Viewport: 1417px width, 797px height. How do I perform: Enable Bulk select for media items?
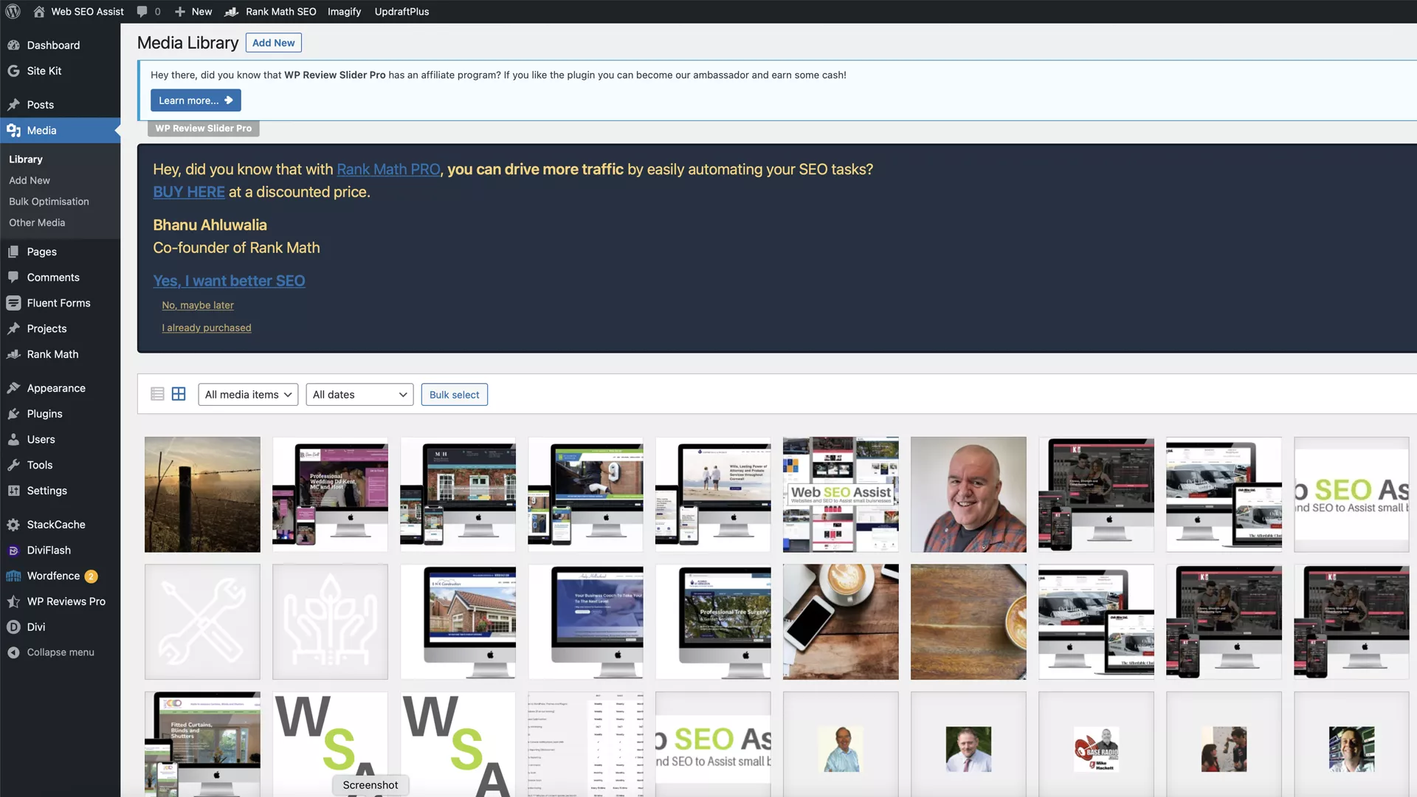click(x=455, y=394)
